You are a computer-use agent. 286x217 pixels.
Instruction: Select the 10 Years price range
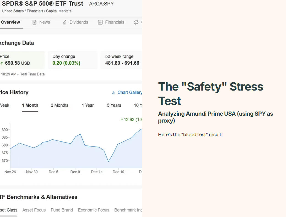point(138,105)
